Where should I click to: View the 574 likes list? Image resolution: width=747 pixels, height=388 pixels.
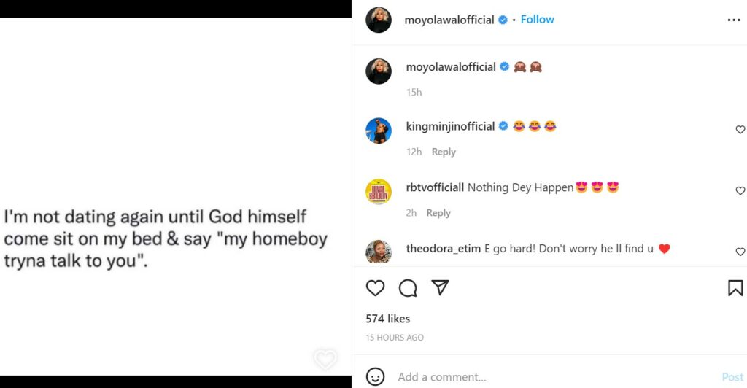pyautogui.click(x=388, y=319)
